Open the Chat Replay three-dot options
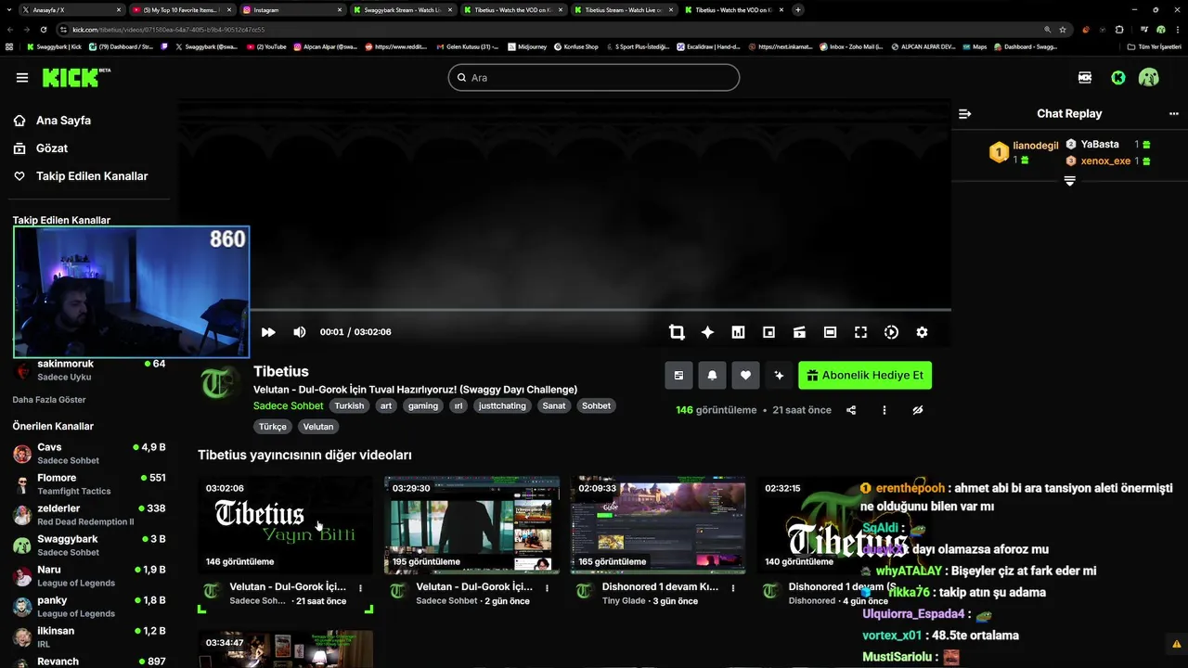 point(1173,114)
